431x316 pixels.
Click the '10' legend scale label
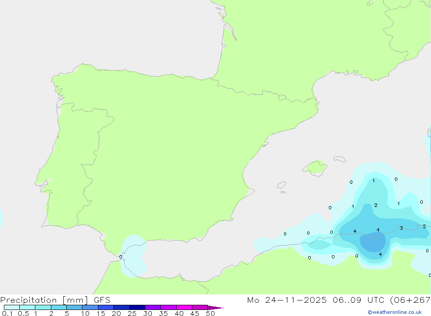tap(85, 313)
